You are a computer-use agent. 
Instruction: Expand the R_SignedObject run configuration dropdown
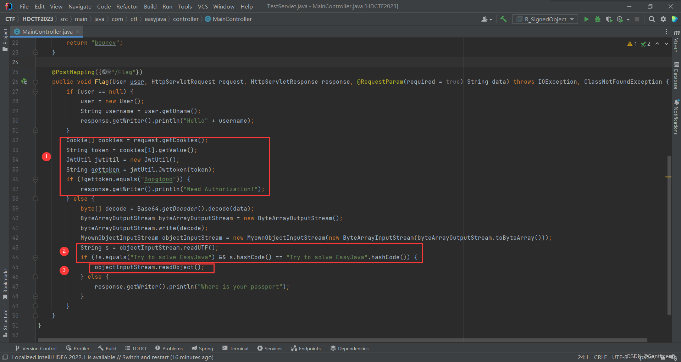(x=572, y=19)
